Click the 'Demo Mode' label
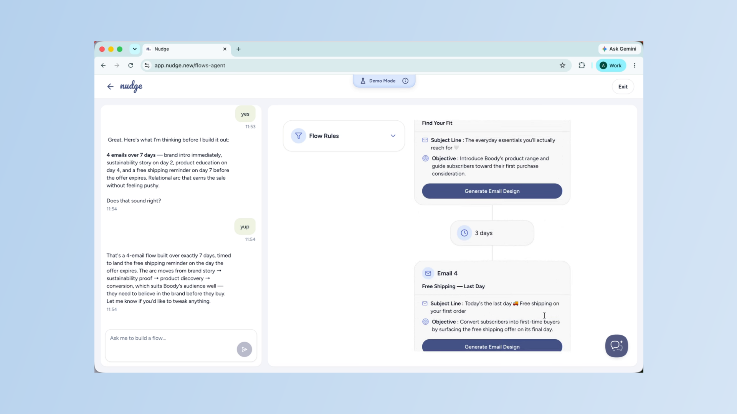Screen dimensions: 737x414 click(x=382, y=81)
